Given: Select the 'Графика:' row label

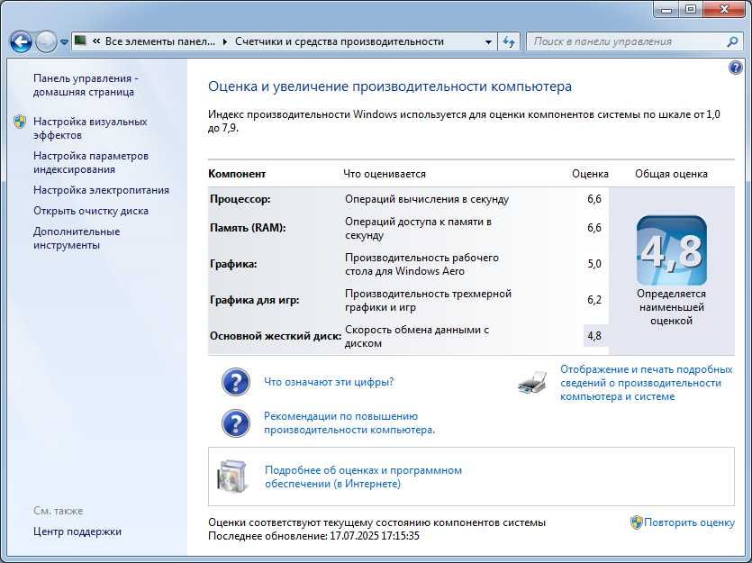Looking at the screenshot, I should point(233,264).
